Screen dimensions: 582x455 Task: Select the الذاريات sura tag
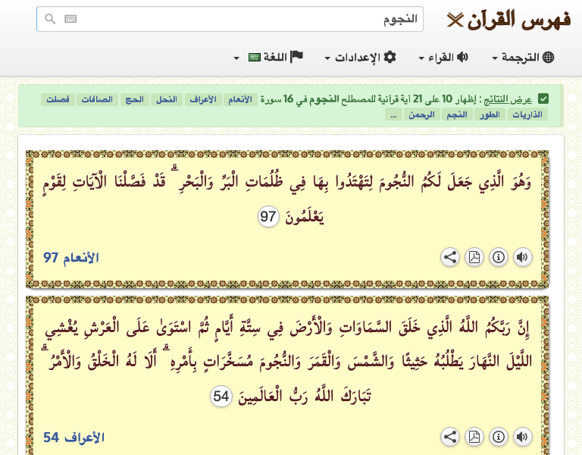(527, 115)
